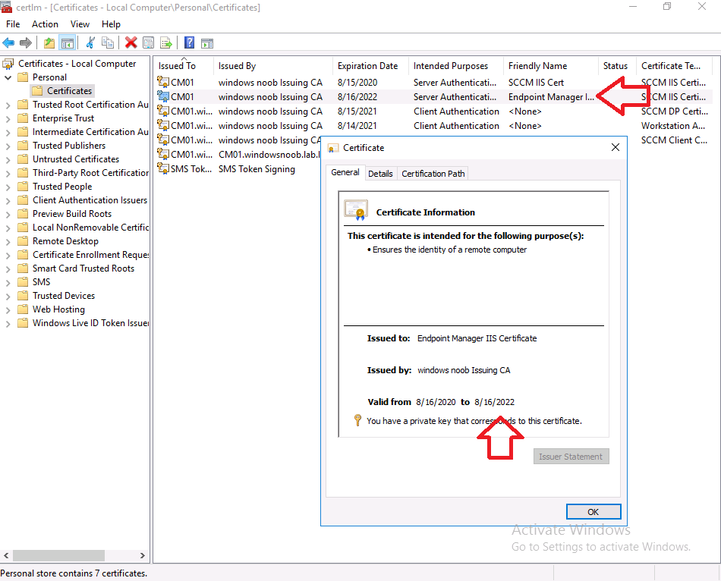Select the General tab in Certificate dialog
Screen dimensions: 721x581
tap(345, 172)
